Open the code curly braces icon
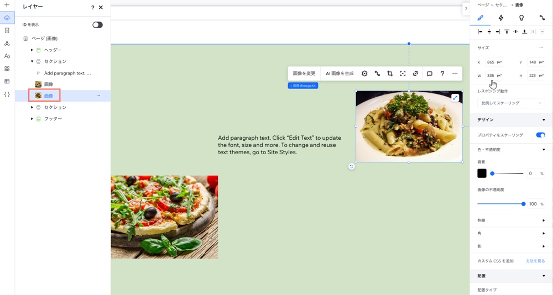553x295 pixels. tap(7, 94)
